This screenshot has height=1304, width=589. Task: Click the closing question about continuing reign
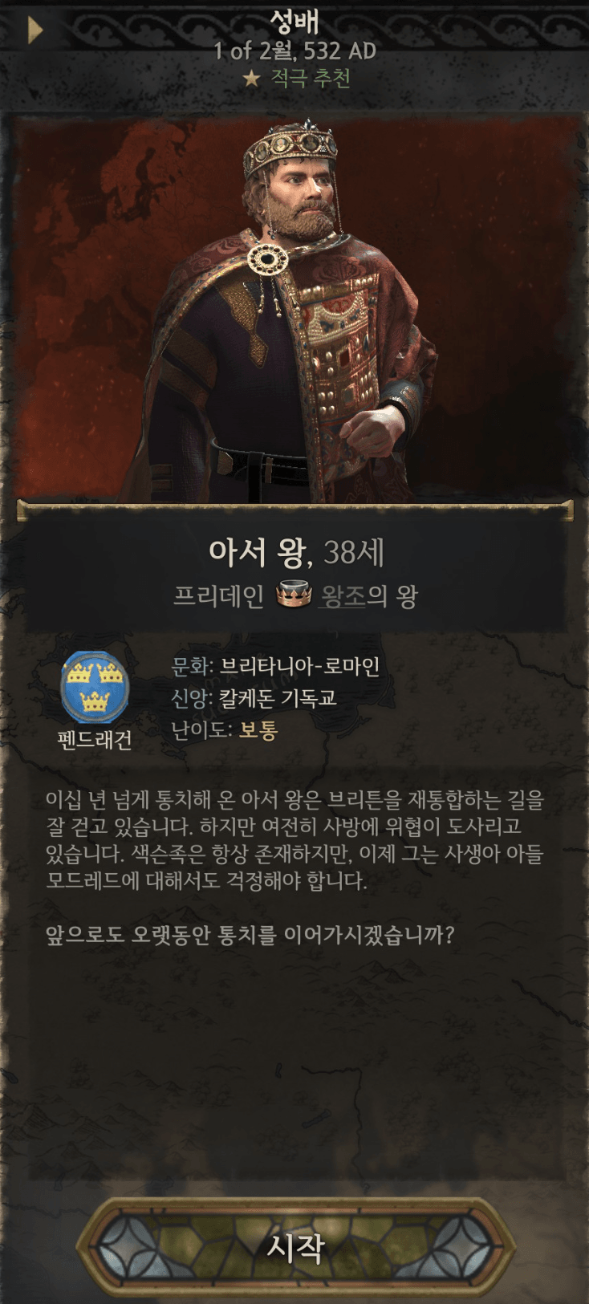[250, 935]
